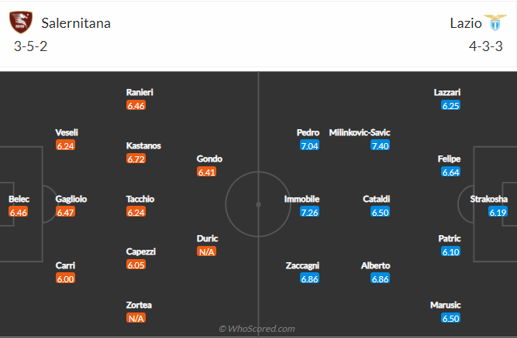Click Pedro's 7.04 rating badge

point(309,145)
